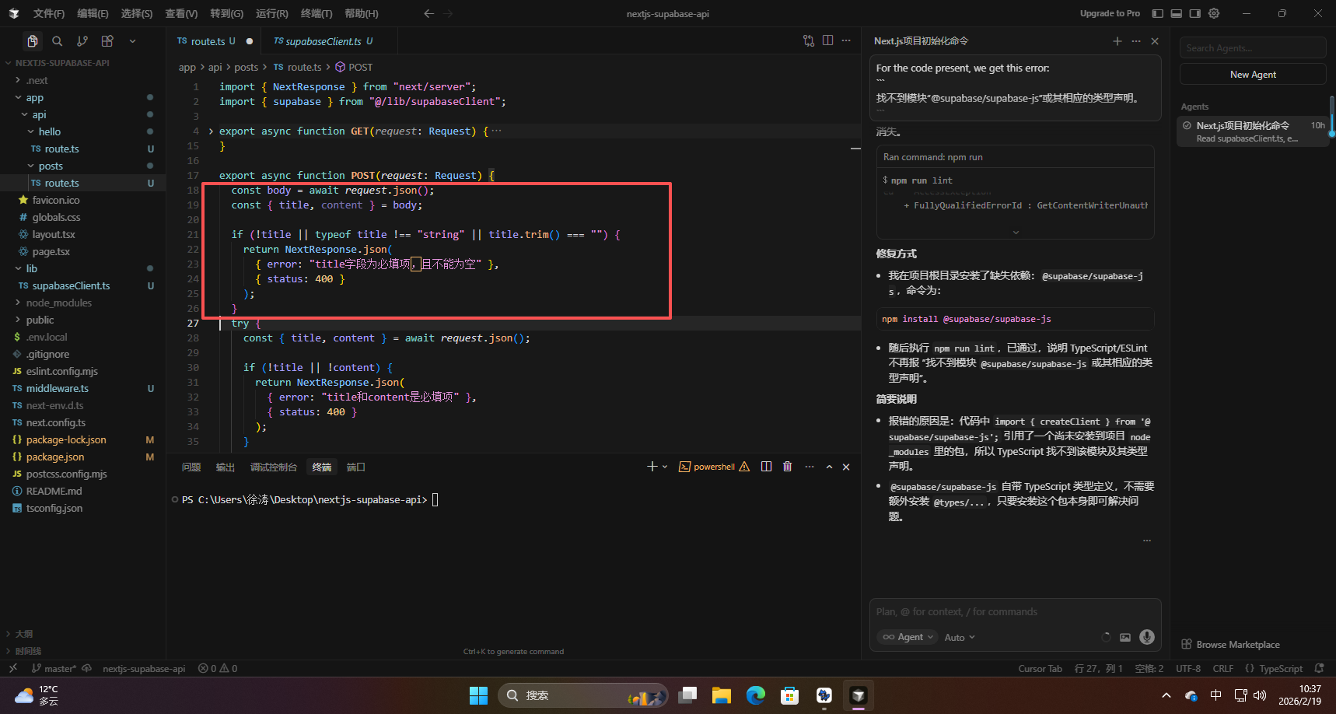Open notifications bell in the status bar
The width and height of the screenshot is (1336, 714).
click(x=1319, y=668)
